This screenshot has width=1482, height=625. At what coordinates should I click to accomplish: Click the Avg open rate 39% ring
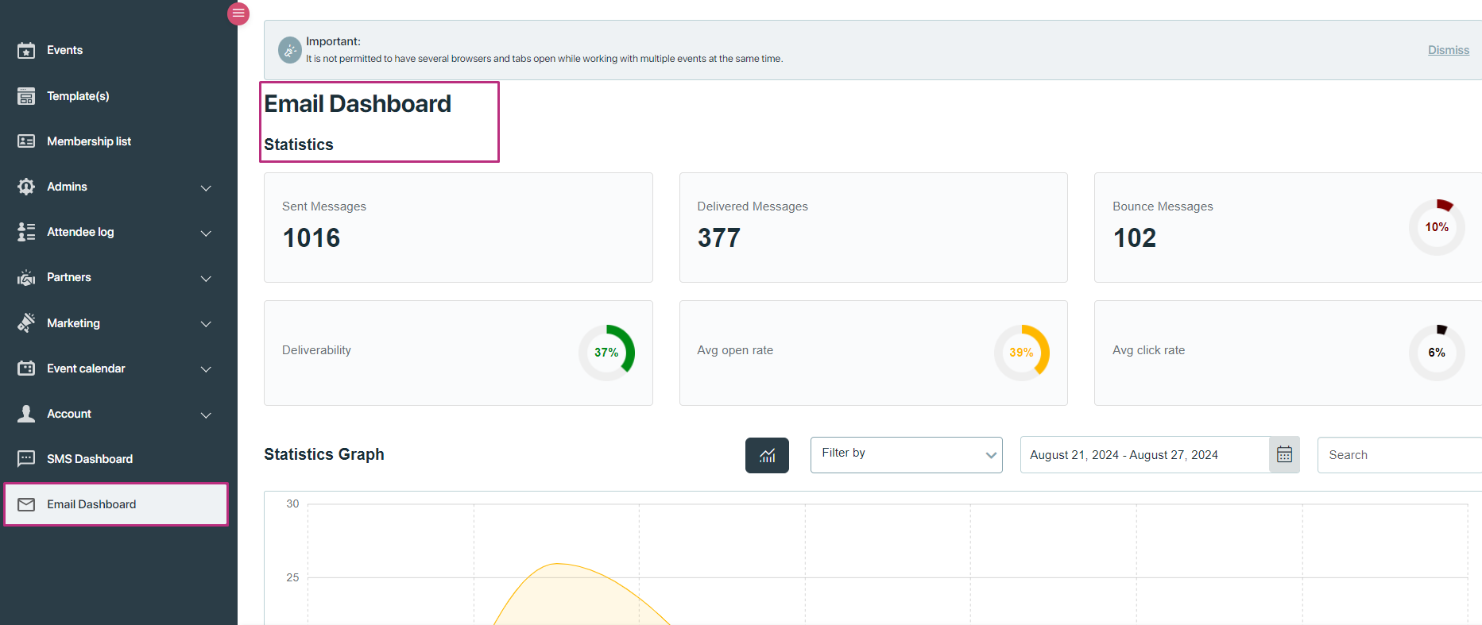pyautogui.click(x=1021, y=353)
